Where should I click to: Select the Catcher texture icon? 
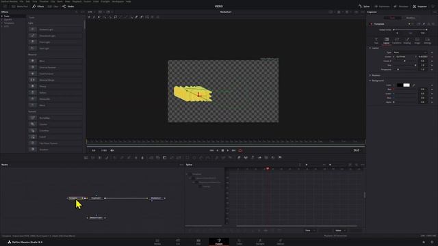coord(32,124)
